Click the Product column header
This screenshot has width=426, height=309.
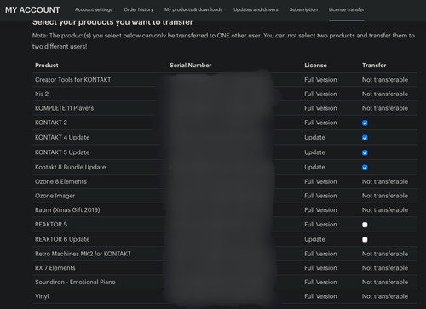point(47,66)
